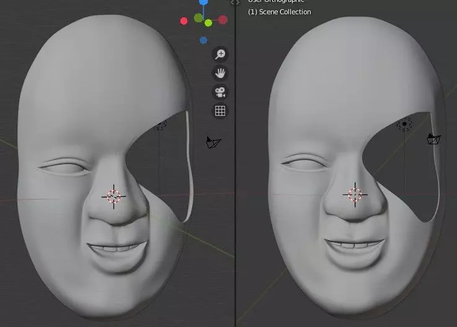Select the camera object in the right viewport

point(433,139)
